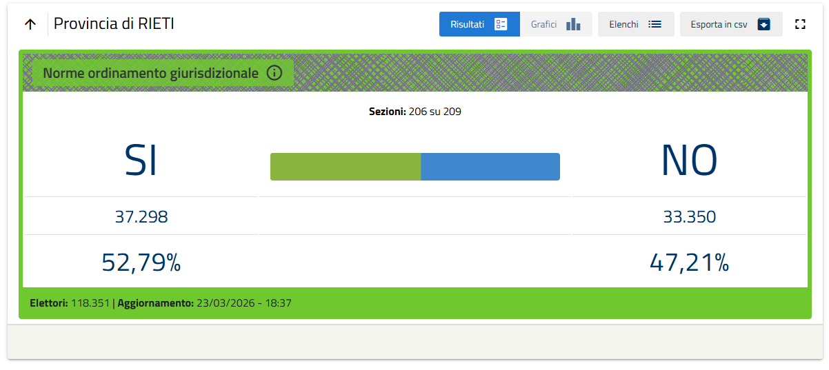Click the csv download icon
This screenshot has width=829, height=370.
(x=763, y=24)
